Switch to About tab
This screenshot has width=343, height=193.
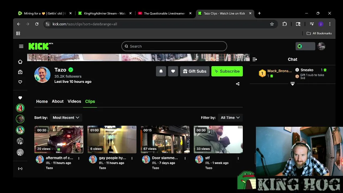point(58,101)
